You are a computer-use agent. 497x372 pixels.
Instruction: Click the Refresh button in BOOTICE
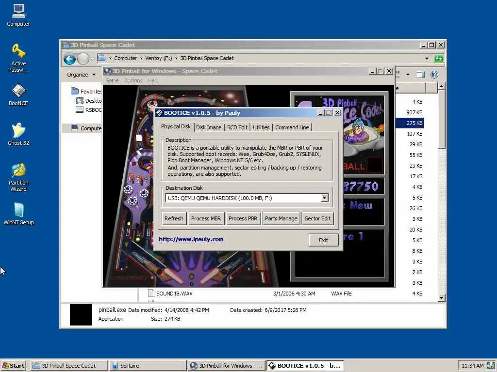pyautogui.click(x=174, y=218)
